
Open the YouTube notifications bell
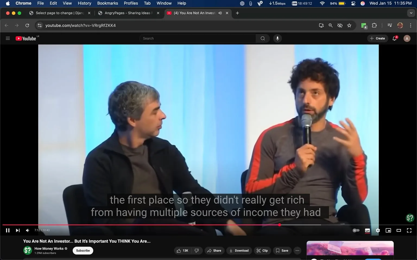tap(394, 38)
